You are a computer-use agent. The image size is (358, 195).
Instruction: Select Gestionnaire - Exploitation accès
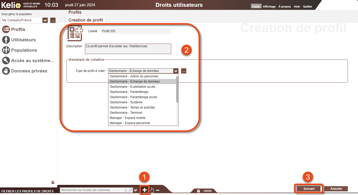click(142, 87)
